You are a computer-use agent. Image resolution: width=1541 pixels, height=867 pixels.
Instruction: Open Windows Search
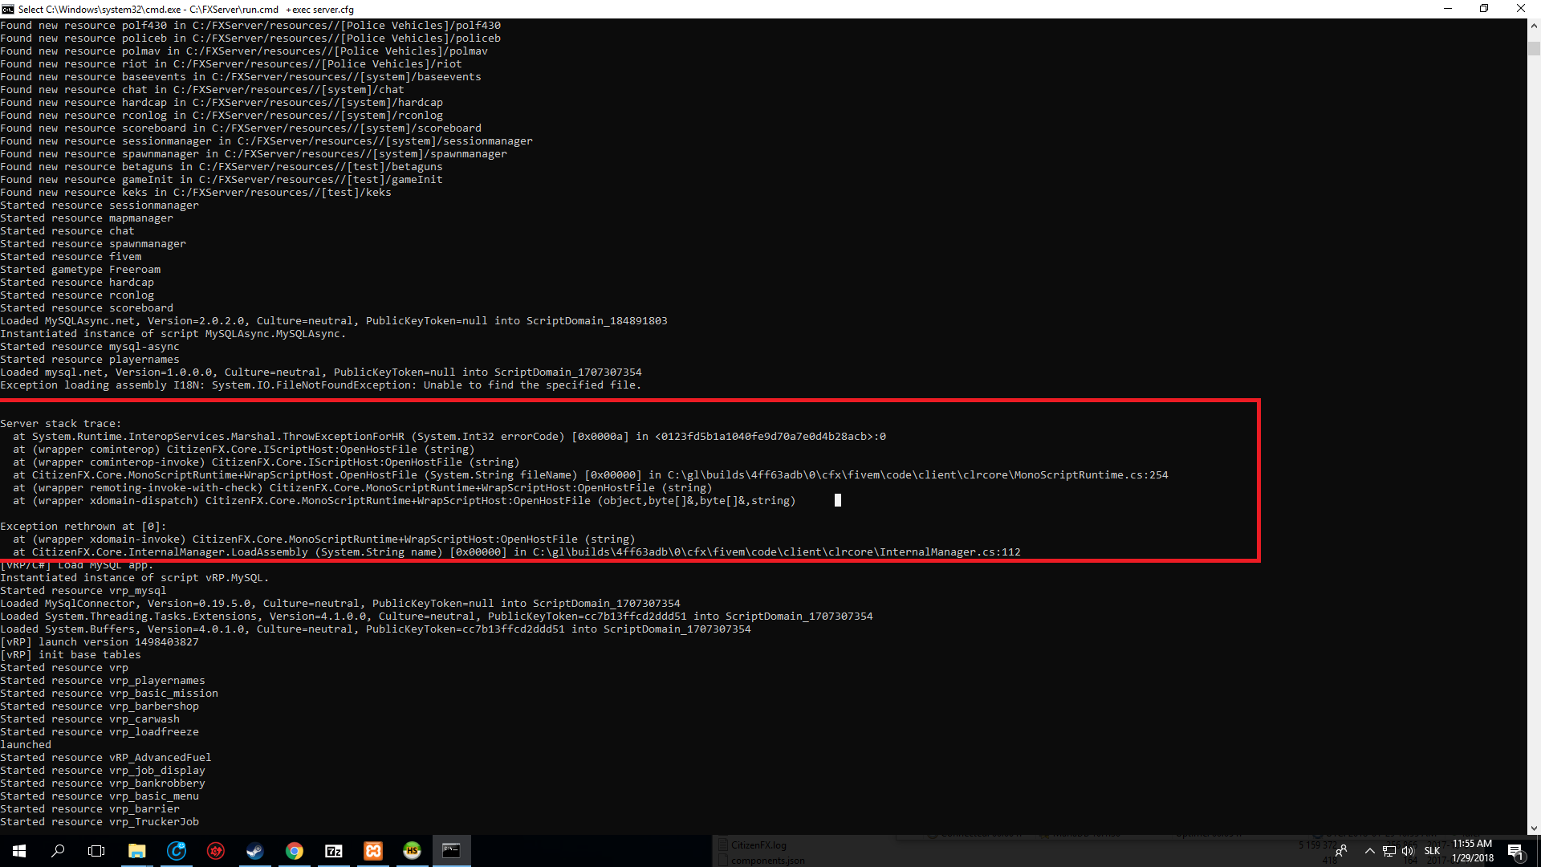coord(58,851)
